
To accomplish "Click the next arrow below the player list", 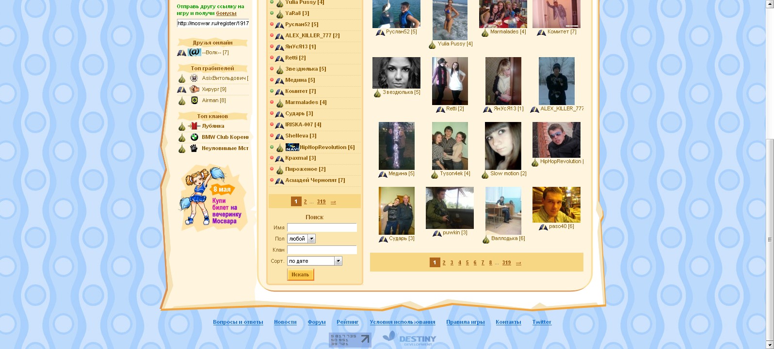I will (x=333, y=202).
